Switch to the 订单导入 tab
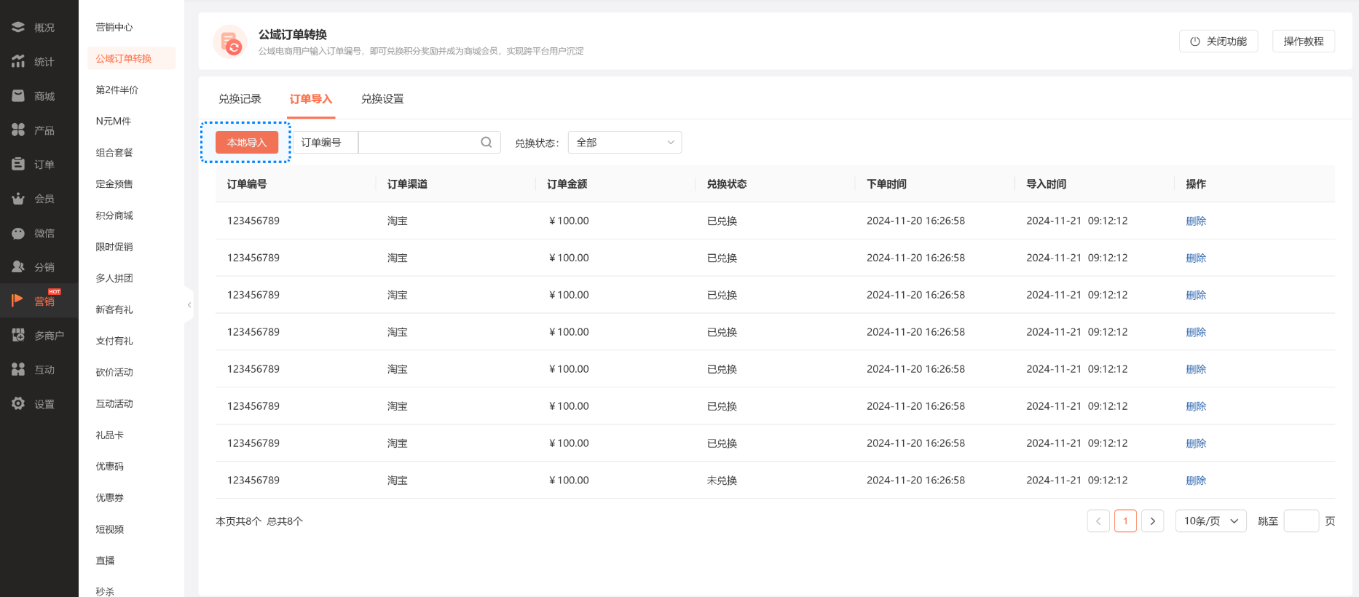Image resolution: width=1359 pixels, height=597 pixels. 311,99
